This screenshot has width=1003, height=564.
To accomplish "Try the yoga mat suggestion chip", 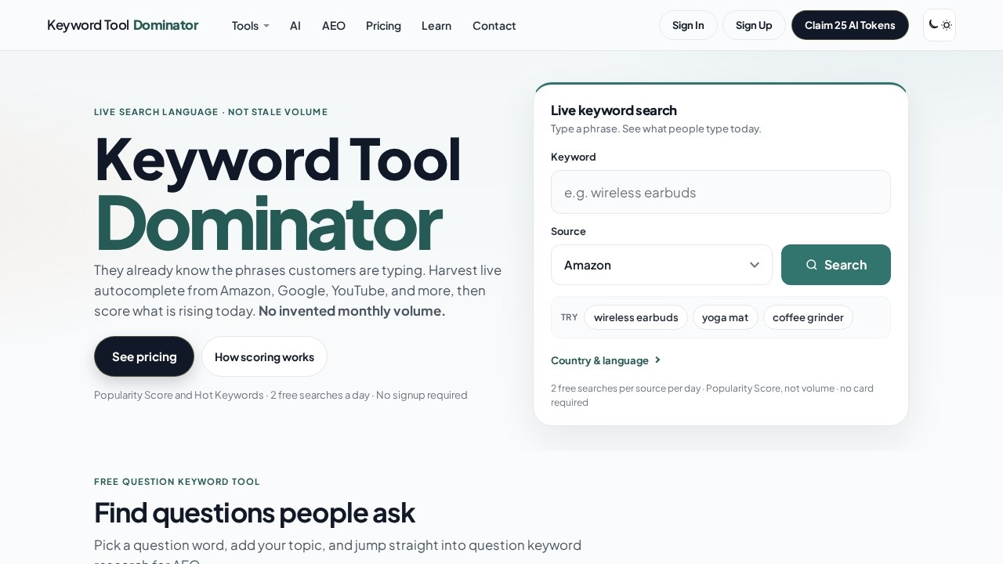I will [726, 317].
